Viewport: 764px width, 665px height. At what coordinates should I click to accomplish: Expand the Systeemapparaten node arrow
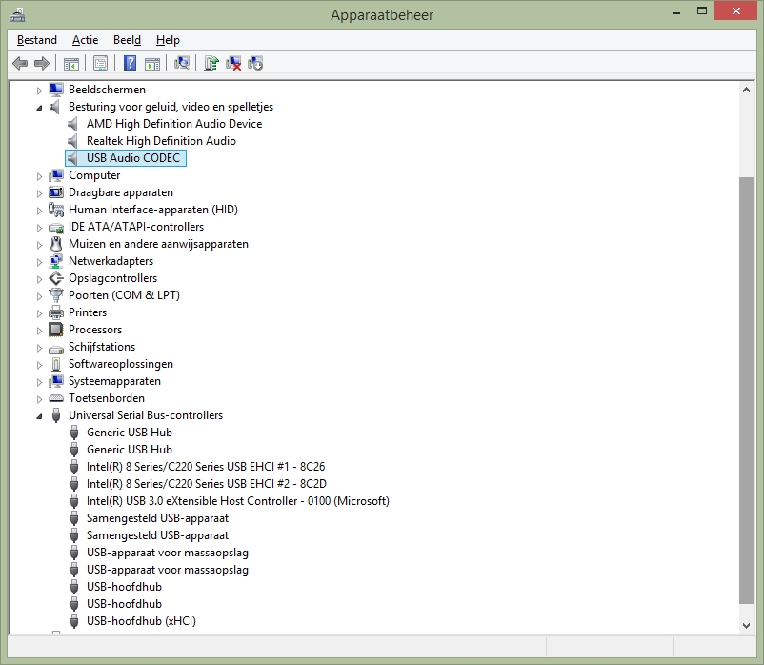39,382
